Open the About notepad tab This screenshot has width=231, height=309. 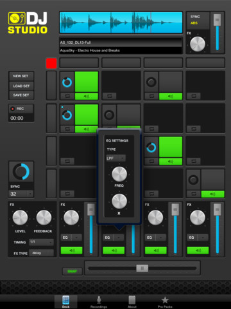pos(132,302)
